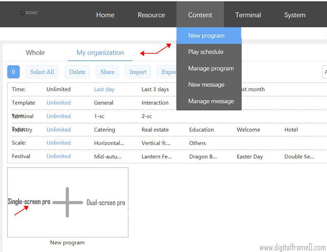Switch to the Whole tab
The image size is (327, 252).
point(35,52)
